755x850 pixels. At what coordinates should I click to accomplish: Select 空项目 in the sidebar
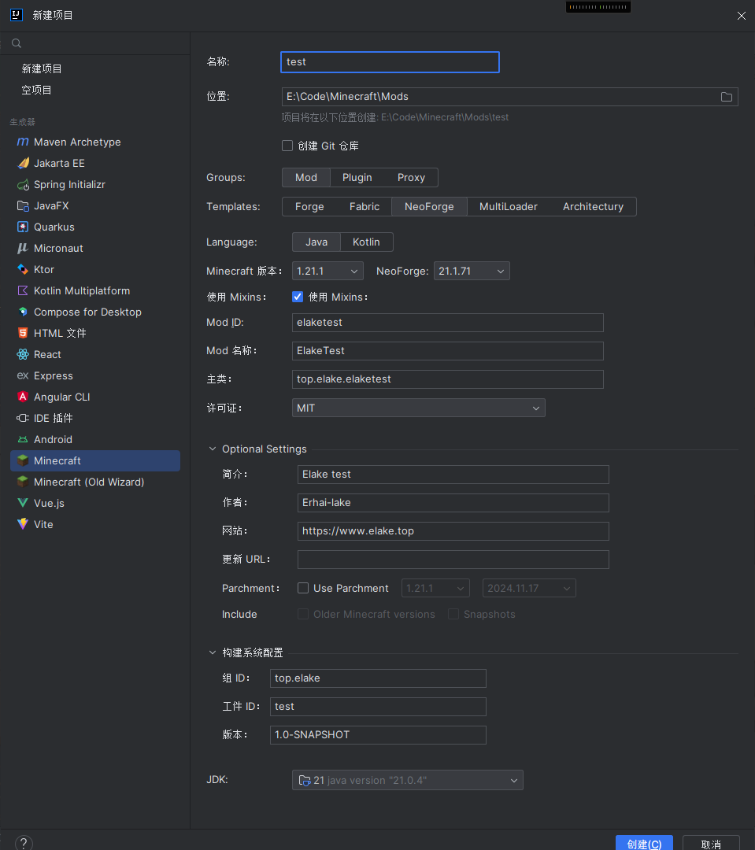pyautogui.click(x=36, y=90)
